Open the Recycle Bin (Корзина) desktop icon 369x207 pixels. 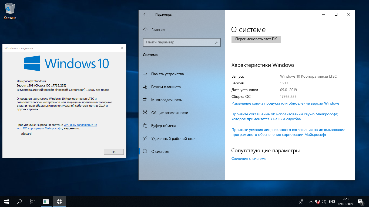pos(10,11)
